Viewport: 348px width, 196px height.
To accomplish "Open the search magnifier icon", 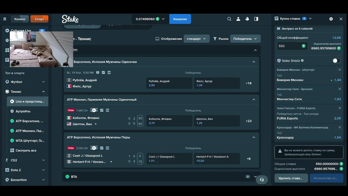I will pos(229,19).
